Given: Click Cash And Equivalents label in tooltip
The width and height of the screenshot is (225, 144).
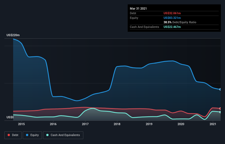Looking at the screenshot, I should [144, 27].
